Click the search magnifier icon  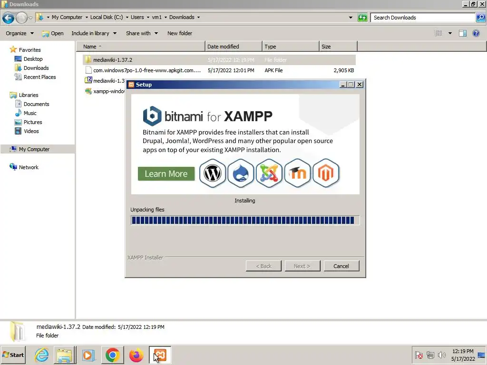pyautogui.click(x=480, y=18)
